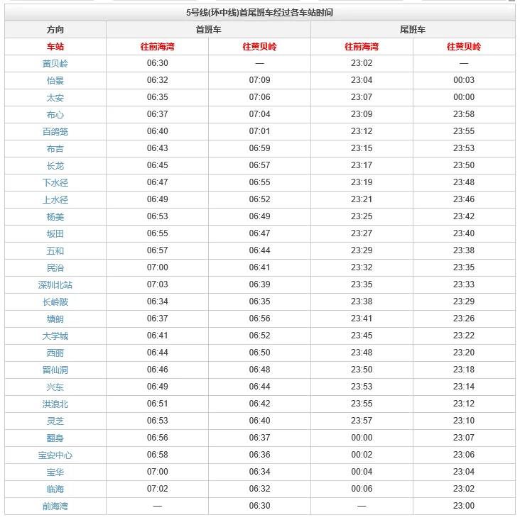Click the 西丽 station link
The height and width of the screenshot is (520, 520).
(x=55, y=353)
